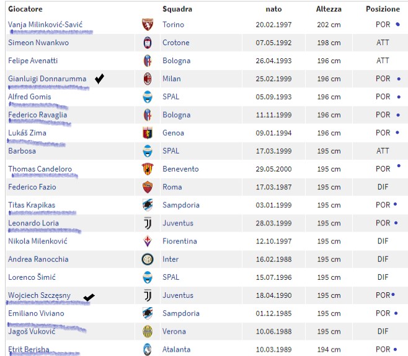Click the Fiorentina club crest icon

[x=148, y=241]
